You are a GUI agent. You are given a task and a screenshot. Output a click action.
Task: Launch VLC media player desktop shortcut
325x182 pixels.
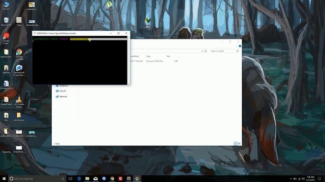(19, 102)
